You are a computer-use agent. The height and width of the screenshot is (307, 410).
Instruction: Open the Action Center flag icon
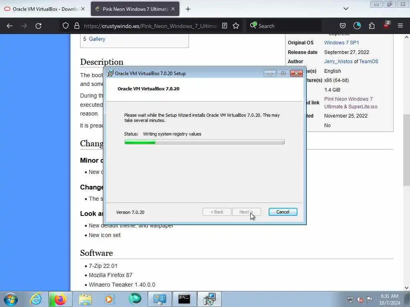tap(370, 299)
